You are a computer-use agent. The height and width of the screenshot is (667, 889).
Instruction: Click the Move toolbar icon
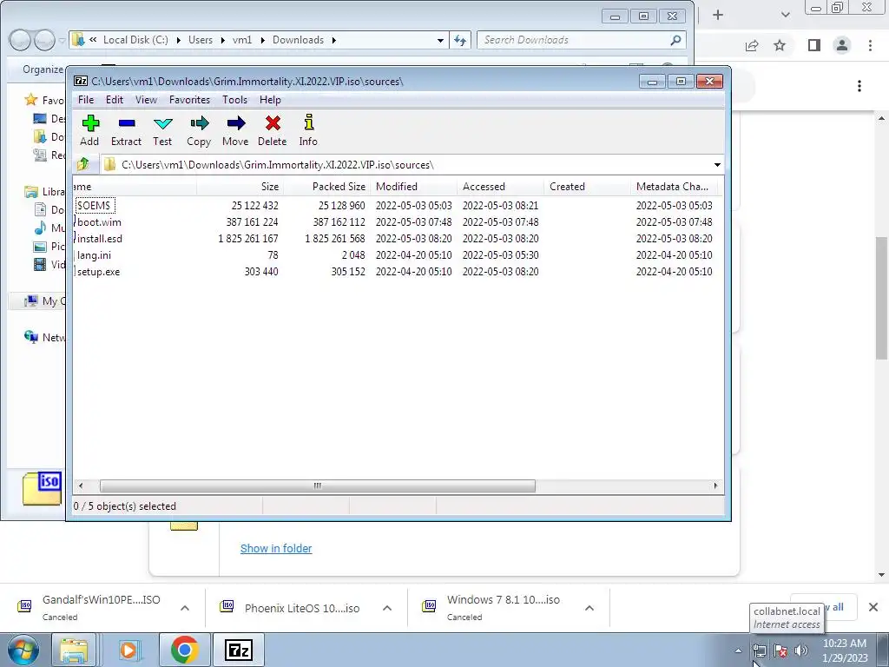pos(235,130)
